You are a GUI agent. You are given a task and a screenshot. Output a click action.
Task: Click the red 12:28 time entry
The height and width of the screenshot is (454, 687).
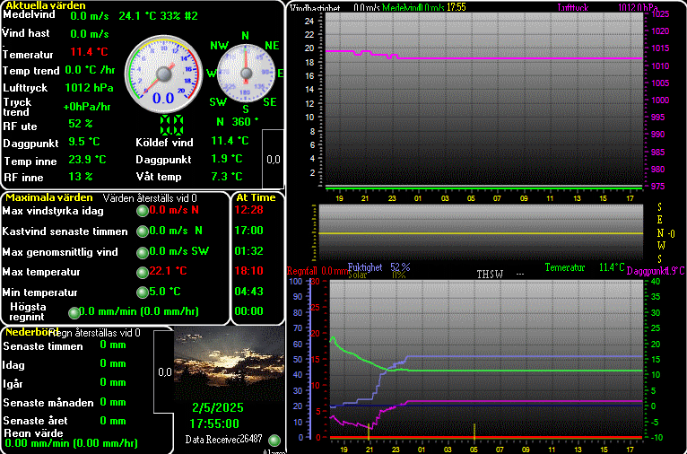(248, 210)
